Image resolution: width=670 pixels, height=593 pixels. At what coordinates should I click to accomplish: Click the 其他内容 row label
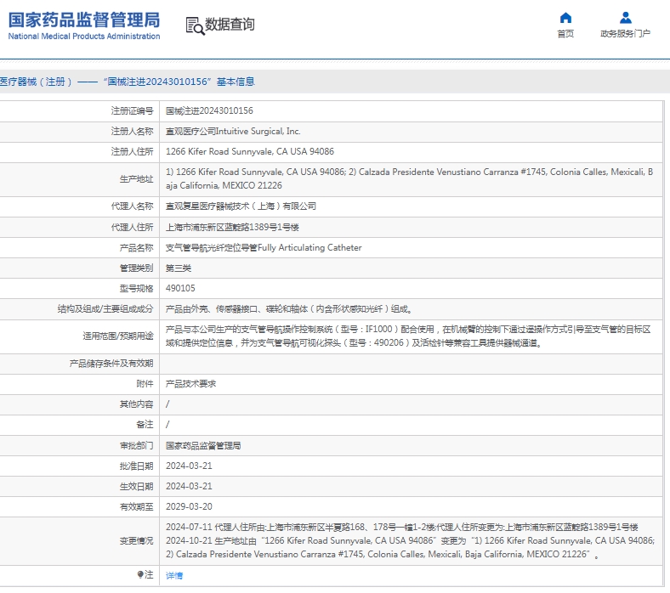coord(136,404)
